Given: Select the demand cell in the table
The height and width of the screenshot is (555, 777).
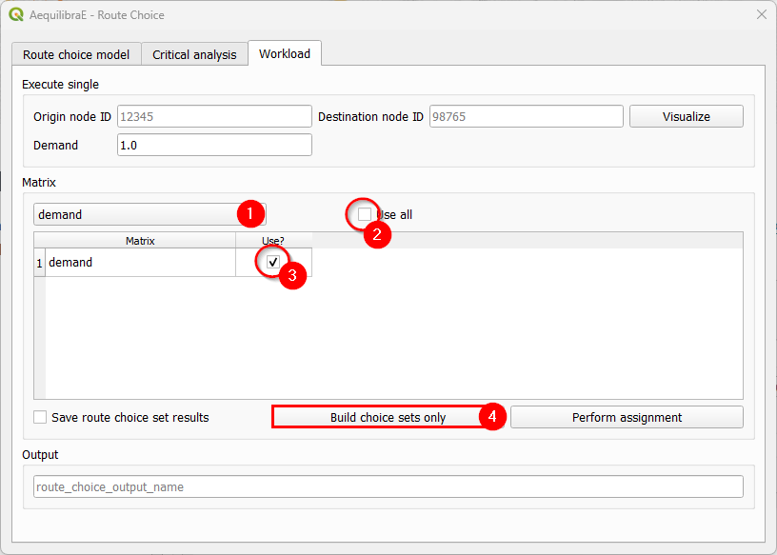Looking at the screenshot, I should (140, 262).
